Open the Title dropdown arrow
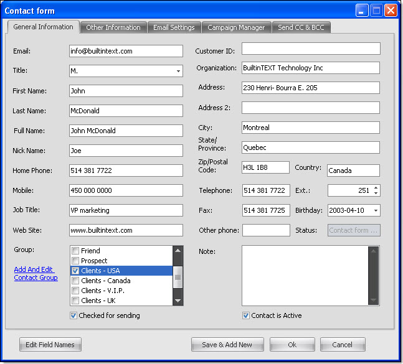403x364 pixels. click(x=178, y=71)
